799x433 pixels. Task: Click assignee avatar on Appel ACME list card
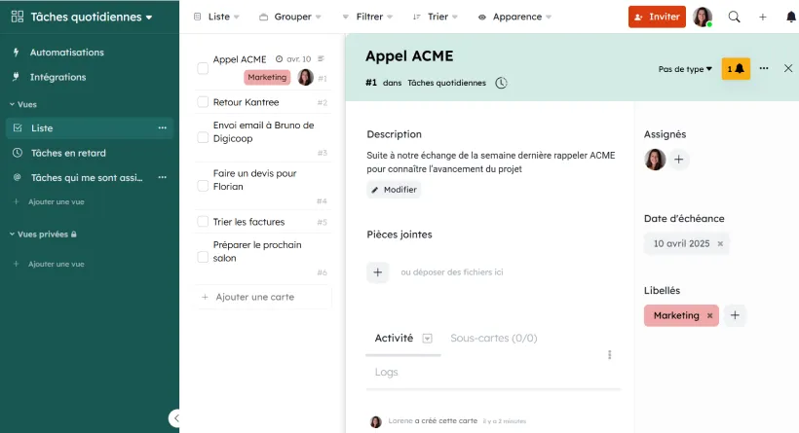click(305, 77)
